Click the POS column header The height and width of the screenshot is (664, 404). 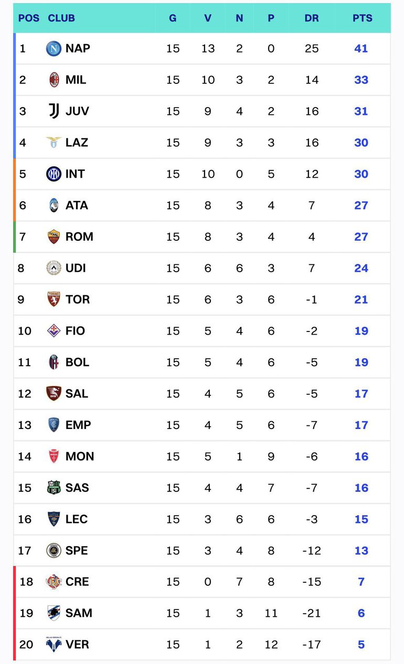(x=28, y=18)
